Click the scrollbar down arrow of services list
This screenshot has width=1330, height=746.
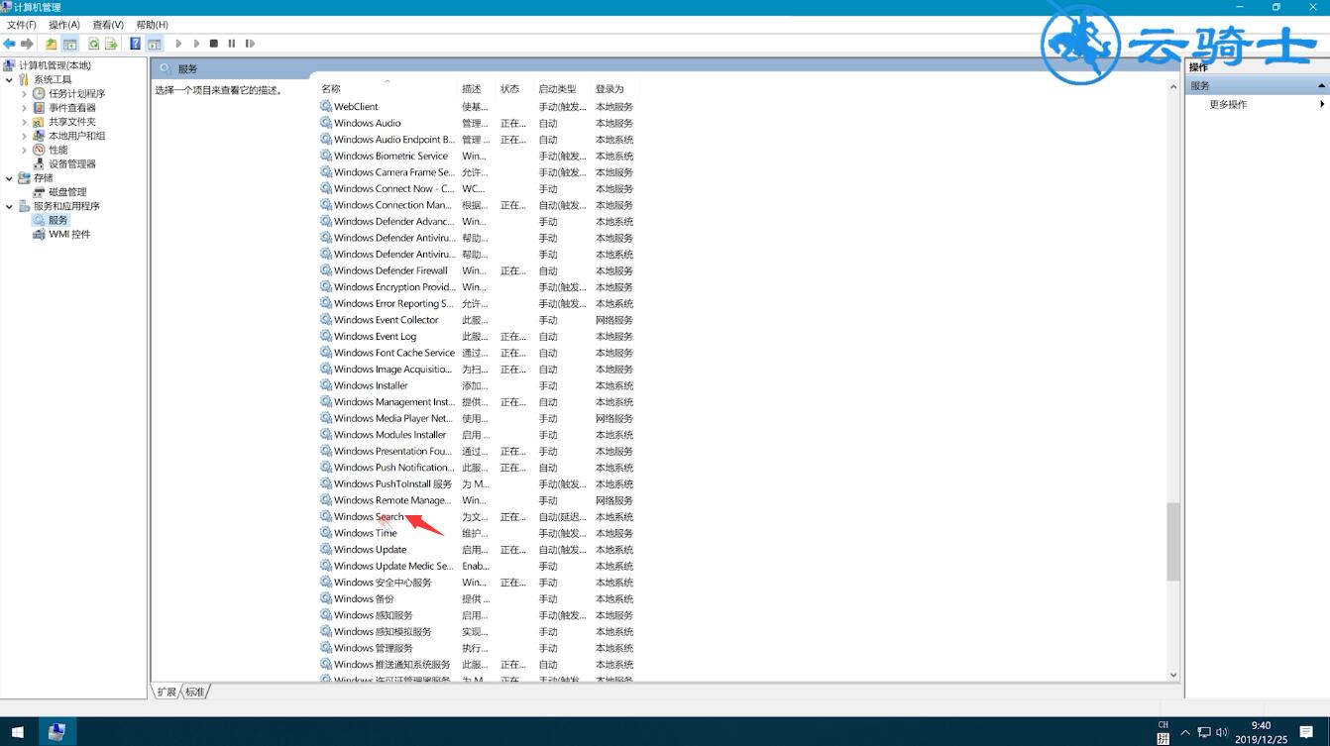pos(1173,675)
